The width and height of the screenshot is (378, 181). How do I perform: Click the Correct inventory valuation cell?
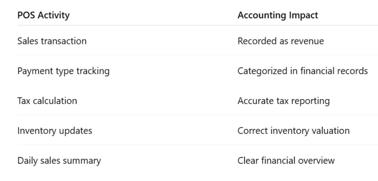pos(293,131)
